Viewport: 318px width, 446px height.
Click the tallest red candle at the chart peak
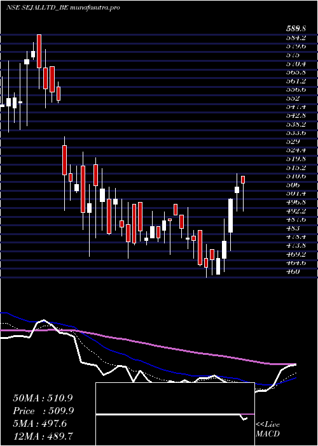(x=39, y=51)
